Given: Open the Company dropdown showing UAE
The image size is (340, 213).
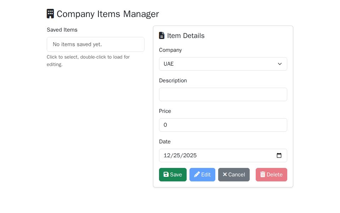Looking at the screenshot, I should coord(223,64).
